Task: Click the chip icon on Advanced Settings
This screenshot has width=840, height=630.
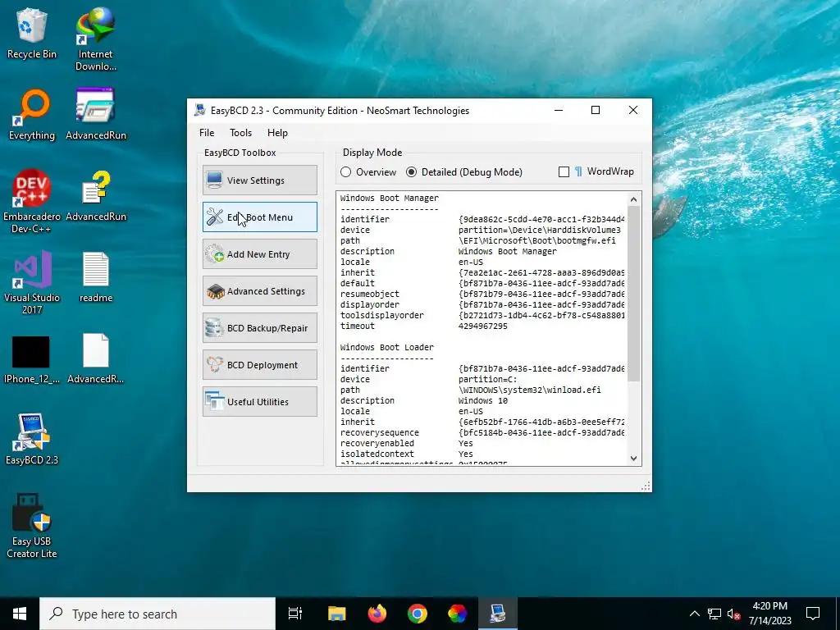Action: pyautogui.click(x=215, y=291)
